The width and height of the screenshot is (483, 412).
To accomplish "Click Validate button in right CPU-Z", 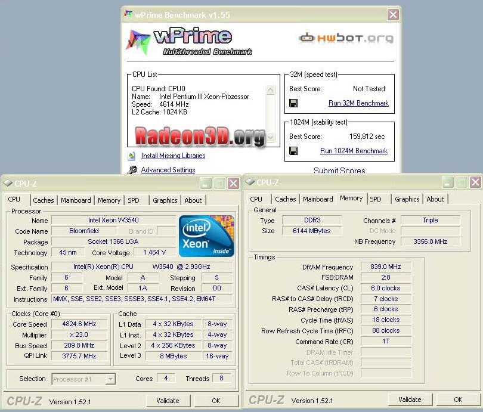I will coord(410,399).
